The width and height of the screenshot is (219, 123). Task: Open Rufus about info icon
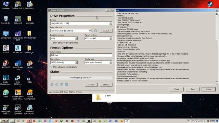tap(57, 85)
